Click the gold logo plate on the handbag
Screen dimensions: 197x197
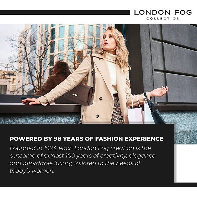point(75,95)
